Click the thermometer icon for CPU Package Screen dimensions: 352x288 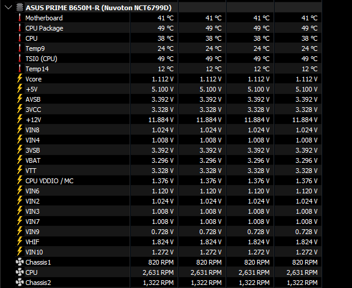[x=20, y=28]
